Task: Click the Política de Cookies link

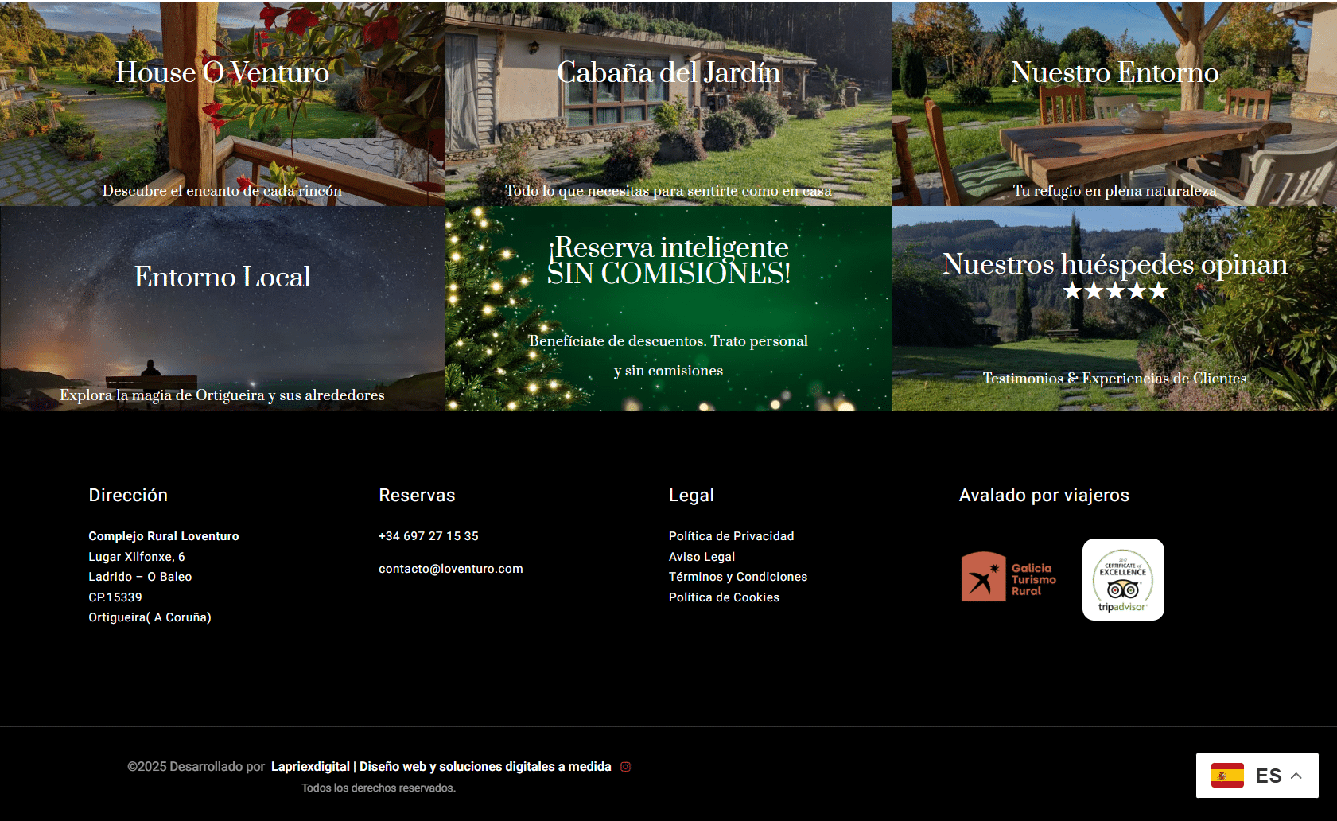Action: 724,597
